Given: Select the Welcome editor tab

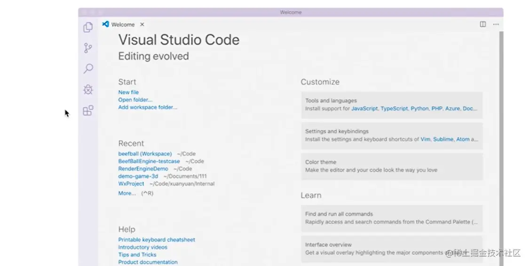Looking at the screenshot, I should click(124, 24).
